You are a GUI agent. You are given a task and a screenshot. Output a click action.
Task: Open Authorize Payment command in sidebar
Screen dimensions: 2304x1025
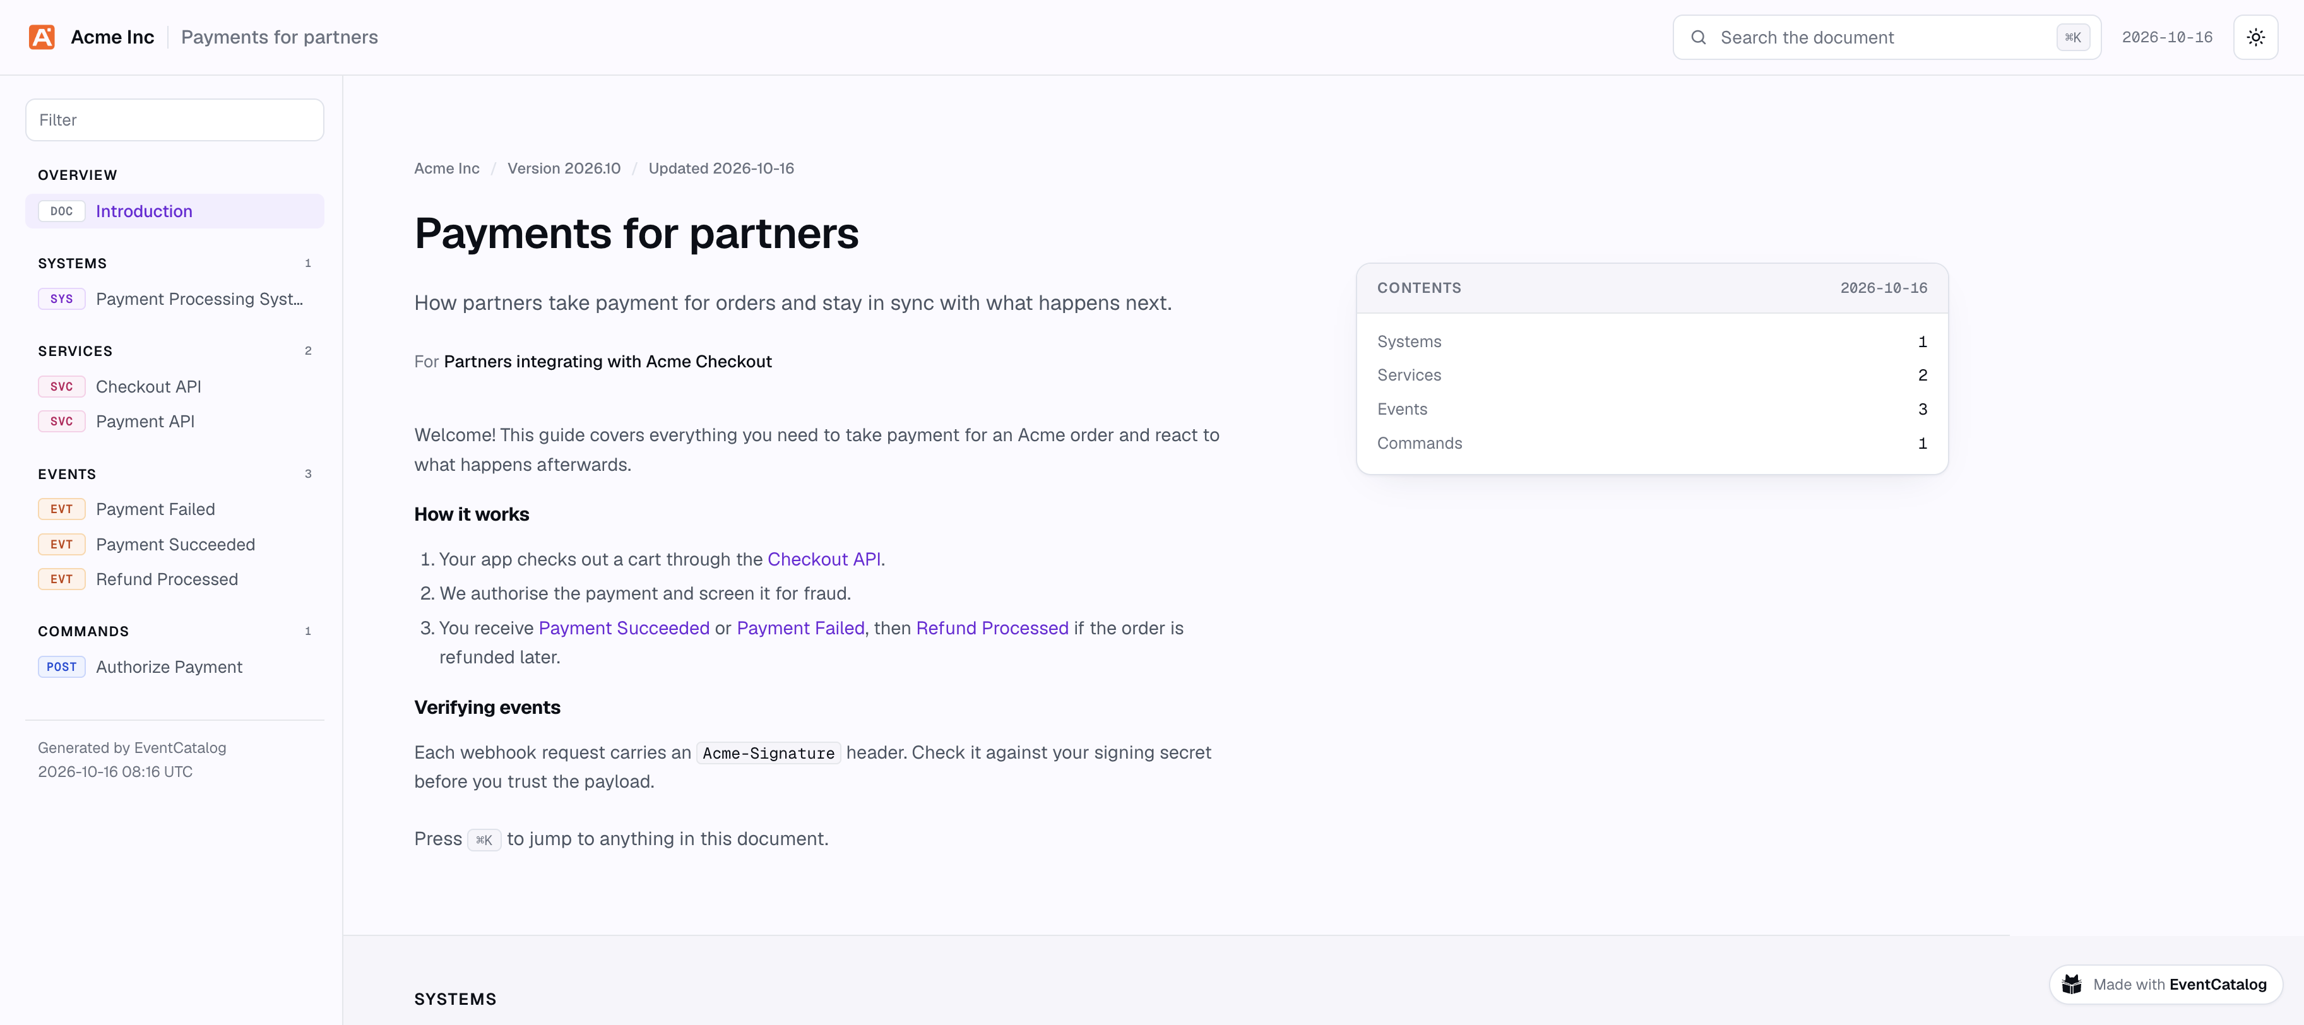coord(174,667)
